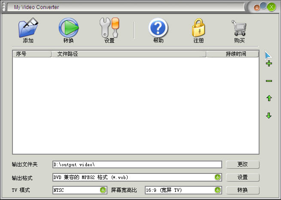The image size is (281, 200).
Task: Click the 添加 (Add) folder icon
Action: [28, 27]
